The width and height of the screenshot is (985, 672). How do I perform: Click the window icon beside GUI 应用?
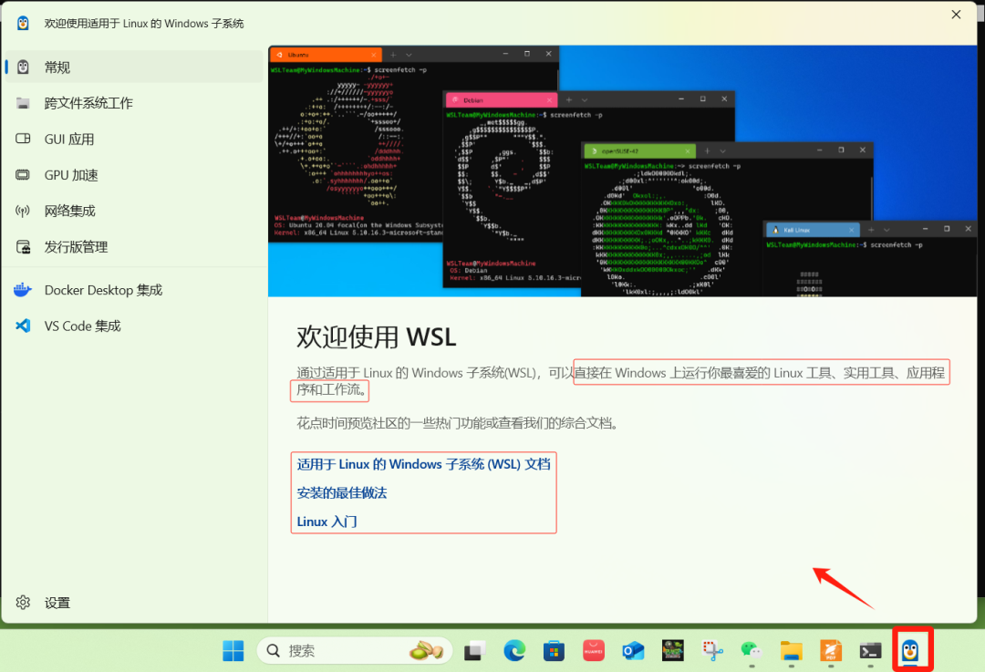(23, 139)
